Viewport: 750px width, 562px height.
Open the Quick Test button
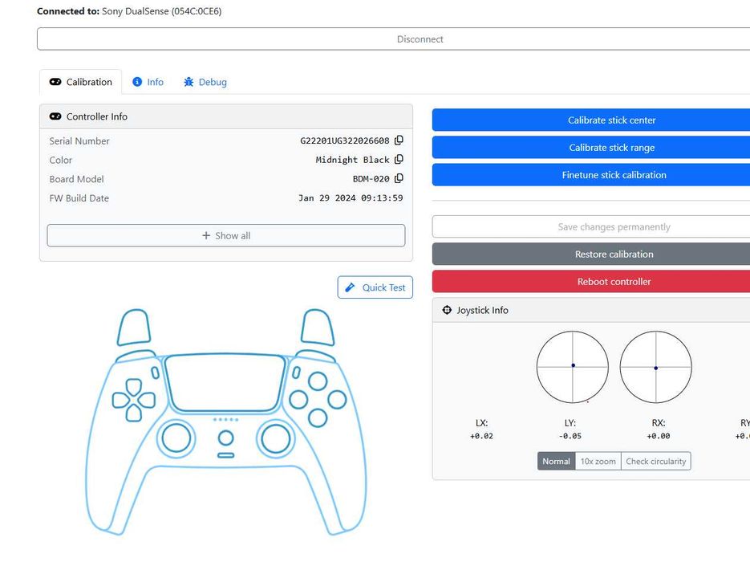[375, 287]
